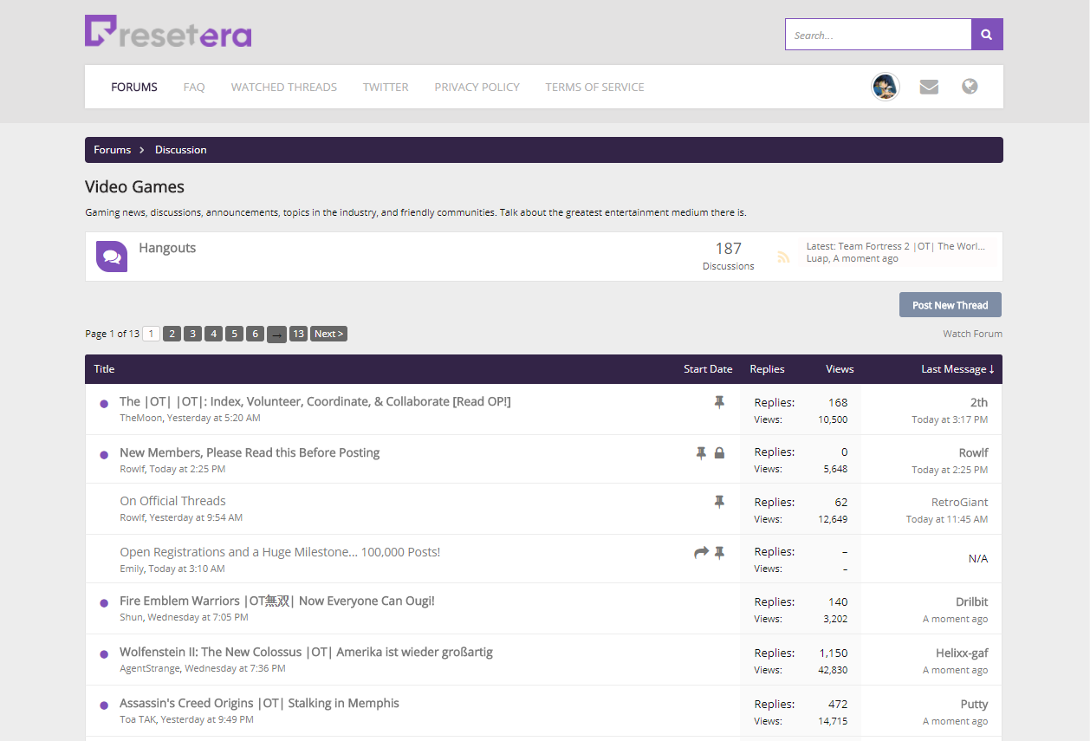Click the Post New Thread button
Image resolution: width=1090 pixels, height=741 pixels.
point(950,304)
